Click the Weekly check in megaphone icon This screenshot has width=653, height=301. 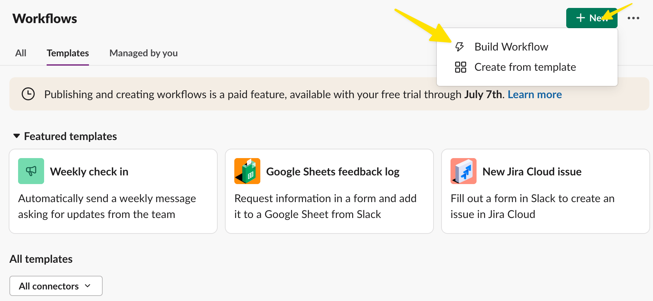[31, 171]
